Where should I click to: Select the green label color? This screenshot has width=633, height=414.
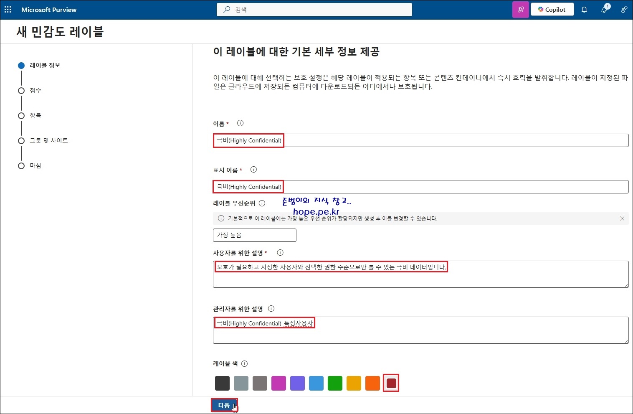click(335, 383)
